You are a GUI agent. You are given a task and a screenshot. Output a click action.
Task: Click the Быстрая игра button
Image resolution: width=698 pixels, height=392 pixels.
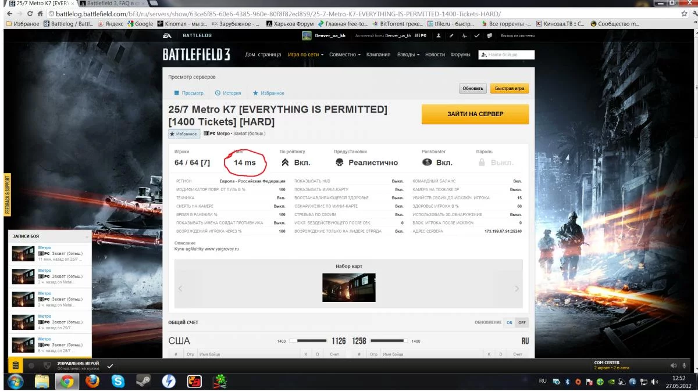point(510,89)
